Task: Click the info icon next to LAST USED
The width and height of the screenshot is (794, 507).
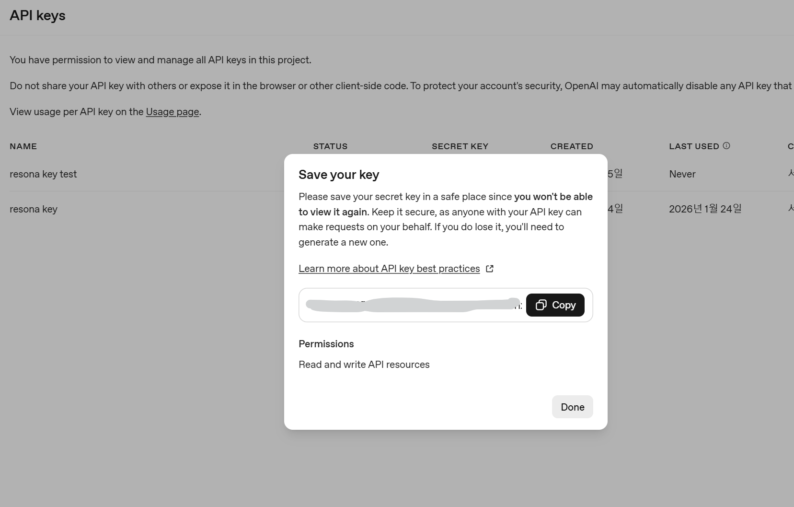Action: click(726, 146)
